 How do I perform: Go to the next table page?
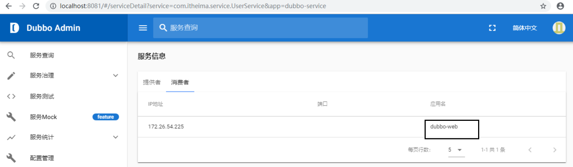[x=555, y=150]
